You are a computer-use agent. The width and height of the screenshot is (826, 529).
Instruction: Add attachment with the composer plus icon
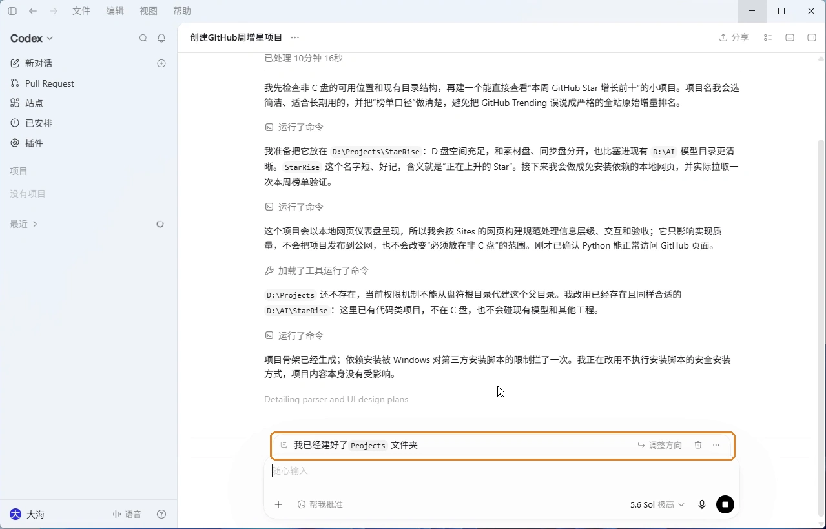(x=278, y=504)
